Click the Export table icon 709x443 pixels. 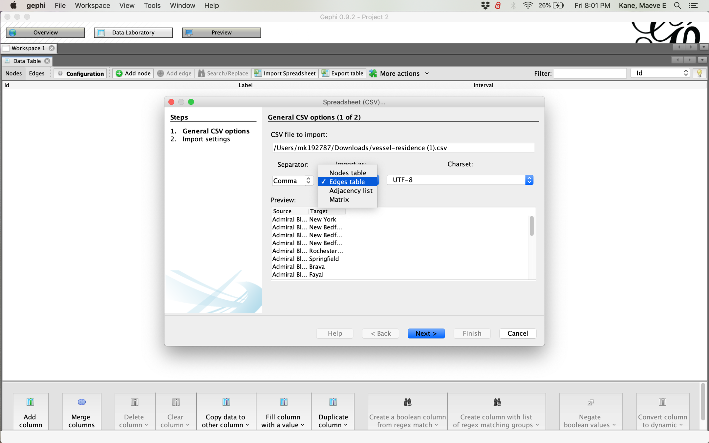pyautogui.click(x=325, y=73)
